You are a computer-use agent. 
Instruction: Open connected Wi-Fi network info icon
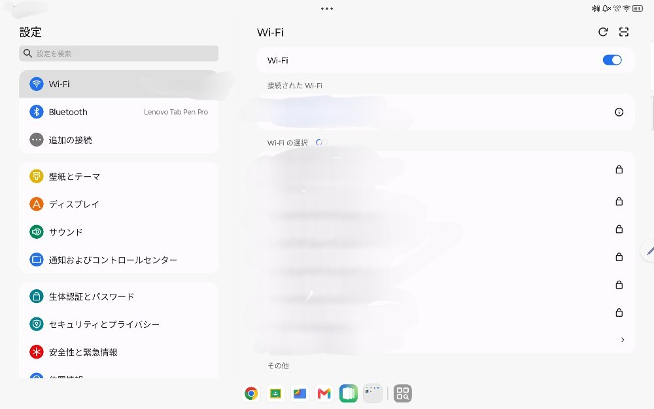tap(619, 112)
